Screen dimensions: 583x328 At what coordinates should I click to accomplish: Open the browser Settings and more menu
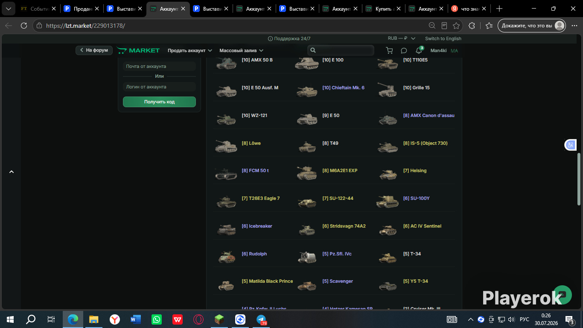[574, 26]
